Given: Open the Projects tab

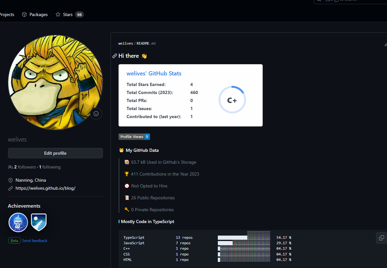Looking at the screenshot, I should click(x=7, y=14).
